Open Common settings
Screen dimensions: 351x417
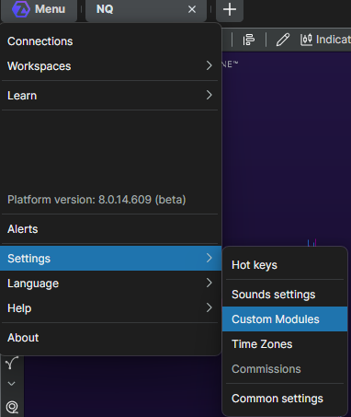click(285, 399)
